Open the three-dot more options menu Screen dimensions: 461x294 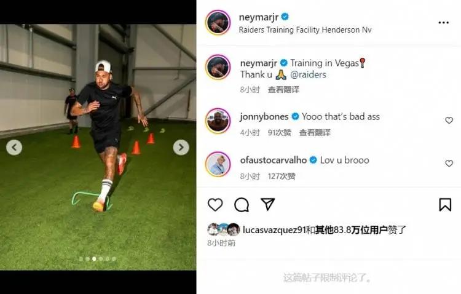click(443, 23)
